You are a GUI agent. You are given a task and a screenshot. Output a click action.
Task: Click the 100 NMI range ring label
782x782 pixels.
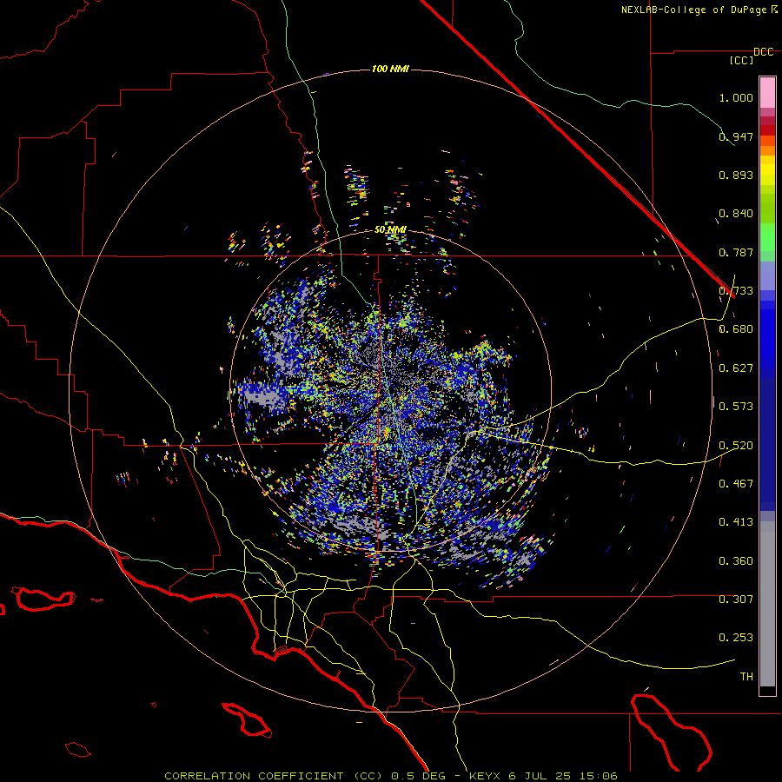(x=390, y=69)
